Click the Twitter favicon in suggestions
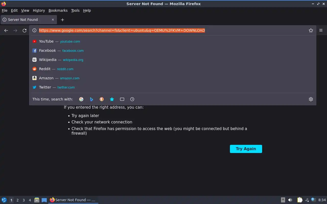The height and width of the screenshot is (204, 327). point(34,87)
